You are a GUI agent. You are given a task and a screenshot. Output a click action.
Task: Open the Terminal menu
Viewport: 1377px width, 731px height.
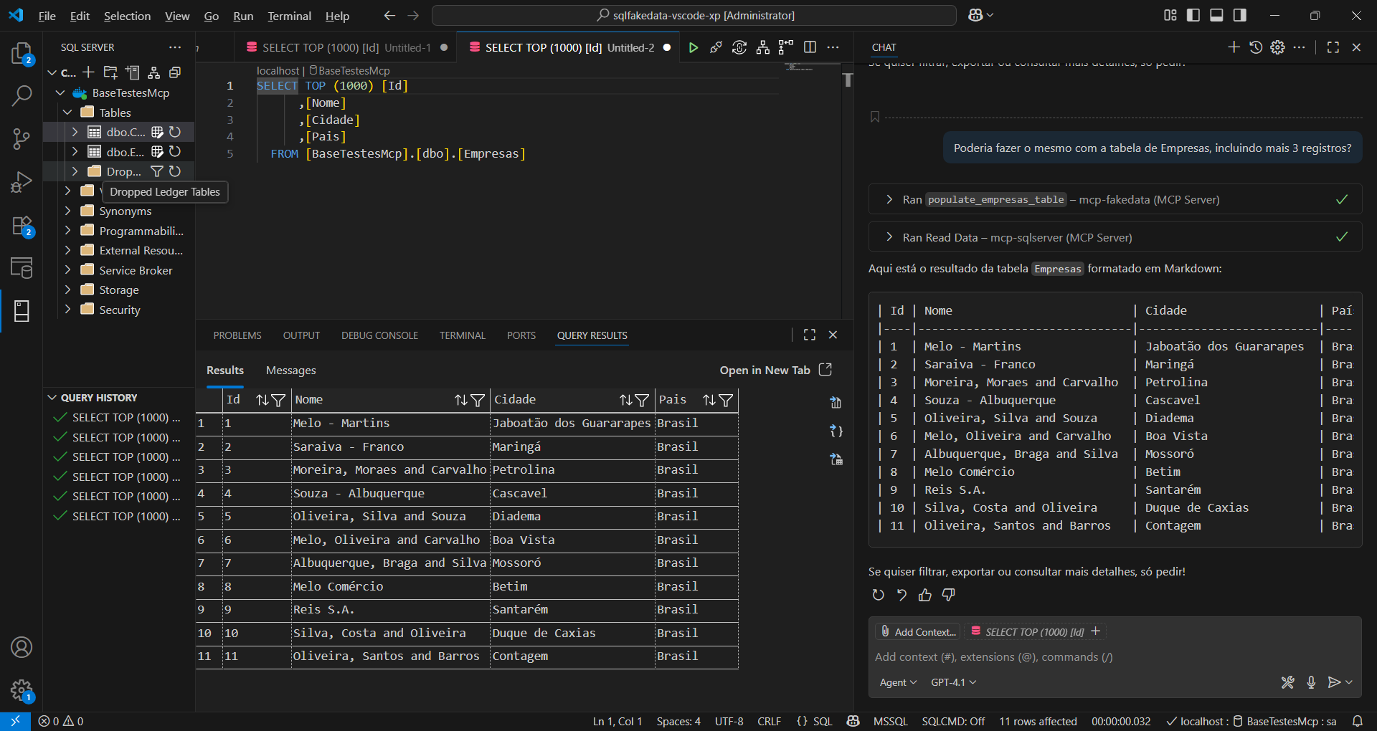pos(289,16)
